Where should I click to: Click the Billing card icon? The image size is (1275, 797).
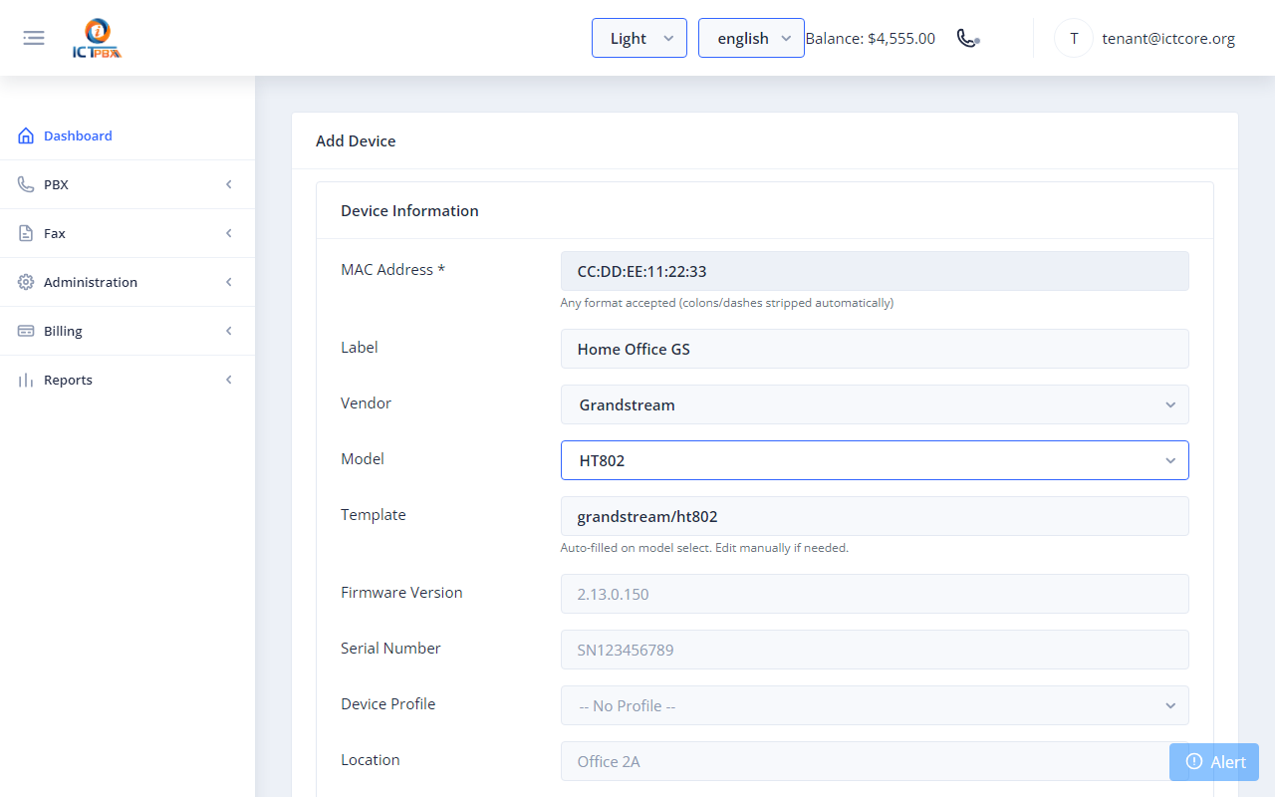(26, 331)
